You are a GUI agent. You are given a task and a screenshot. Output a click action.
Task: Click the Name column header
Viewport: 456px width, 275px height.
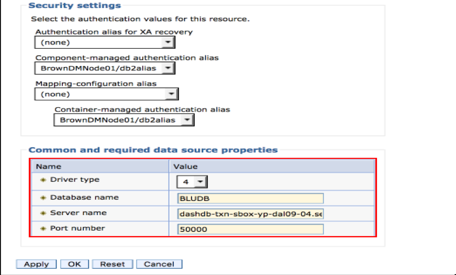(49, 166)
